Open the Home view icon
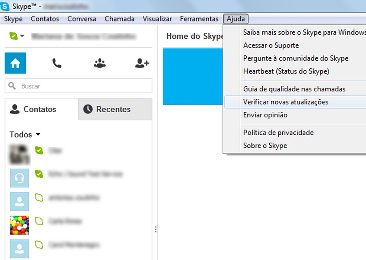This screenshot has height=260, width=366. [x=15, y=63]
